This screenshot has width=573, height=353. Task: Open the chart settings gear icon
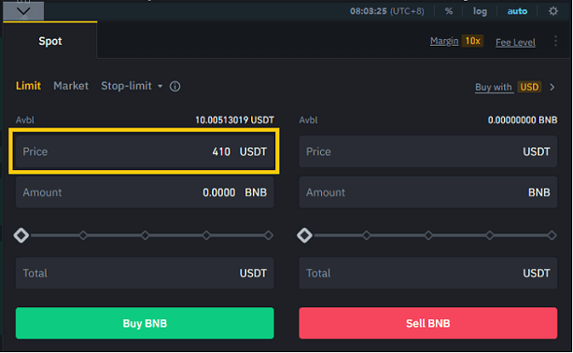point(552,11)
